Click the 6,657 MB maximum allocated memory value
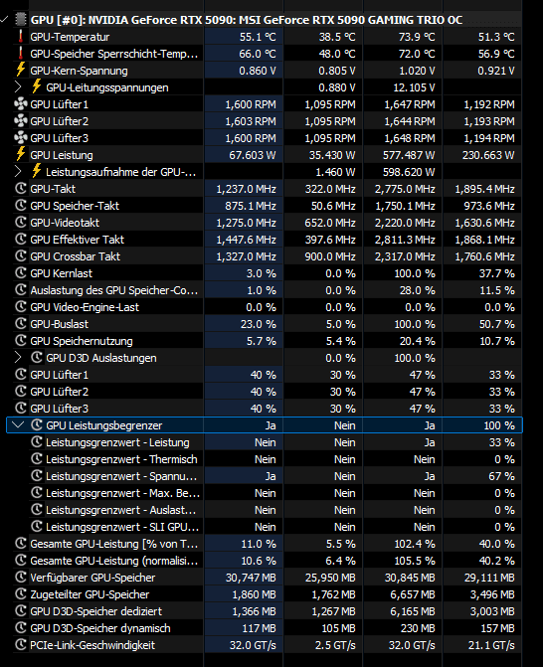 click(x=413, y=594)
